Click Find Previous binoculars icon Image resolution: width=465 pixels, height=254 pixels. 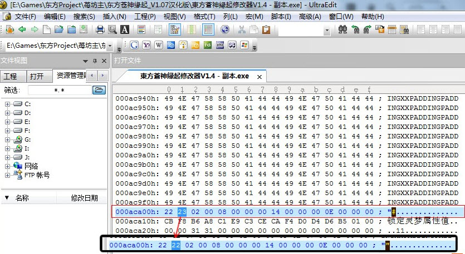click(x=355, y=29)
